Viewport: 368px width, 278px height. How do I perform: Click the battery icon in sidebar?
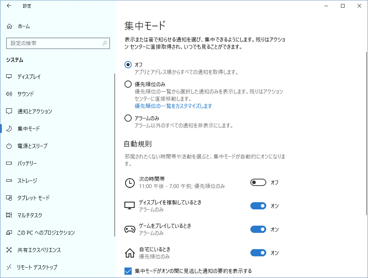pos(9,164)
